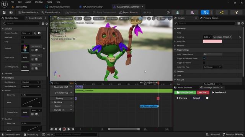245x137 pixels.
Task: Switch to Skeletal Mesh editor mode icon
Action: pyautogui.click(x=192, y=13)
